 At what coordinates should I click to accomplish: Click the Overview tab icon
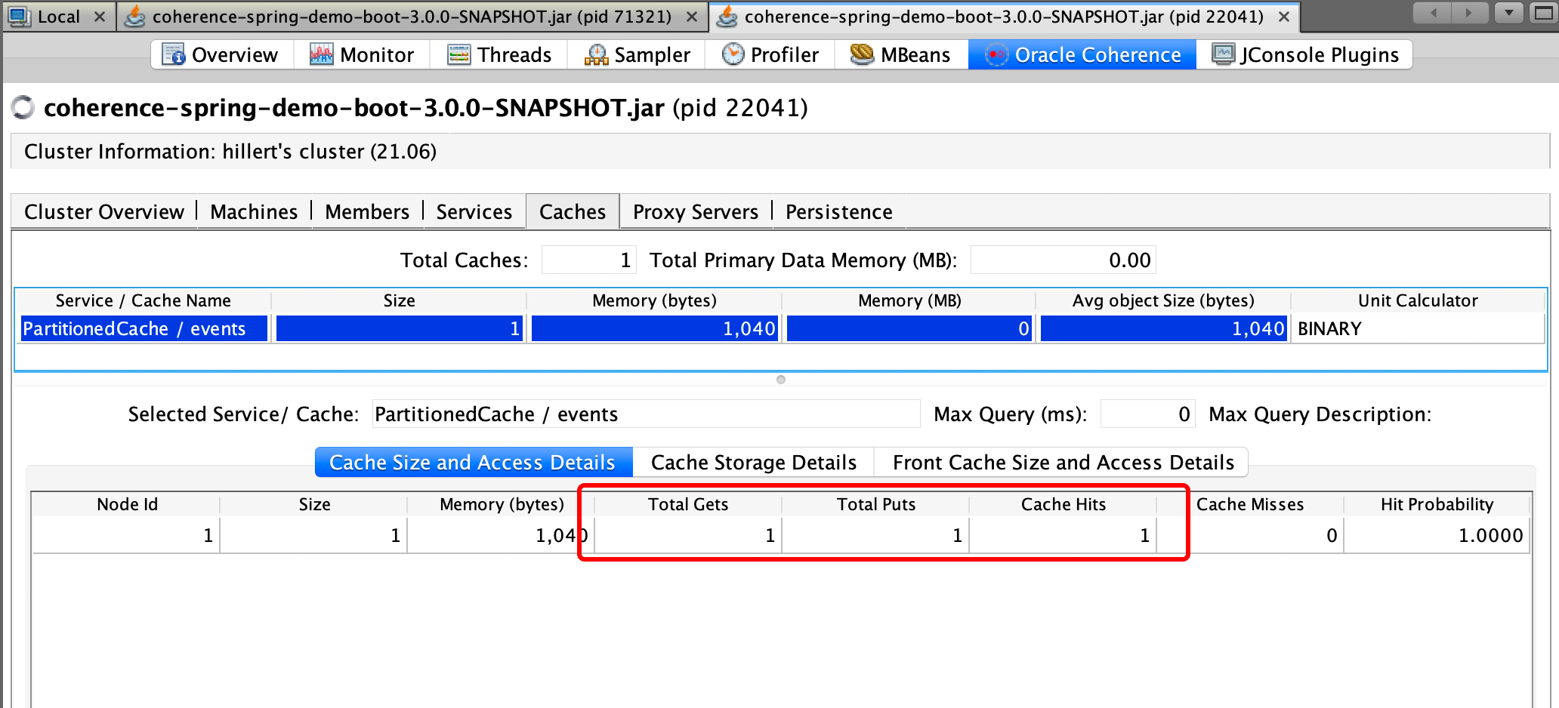click(173, 55)
